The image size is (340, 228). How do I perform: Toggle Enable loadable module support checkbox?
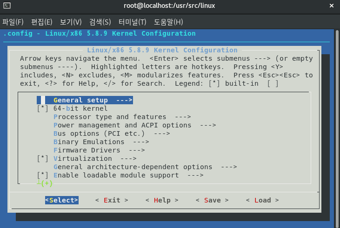42,175
